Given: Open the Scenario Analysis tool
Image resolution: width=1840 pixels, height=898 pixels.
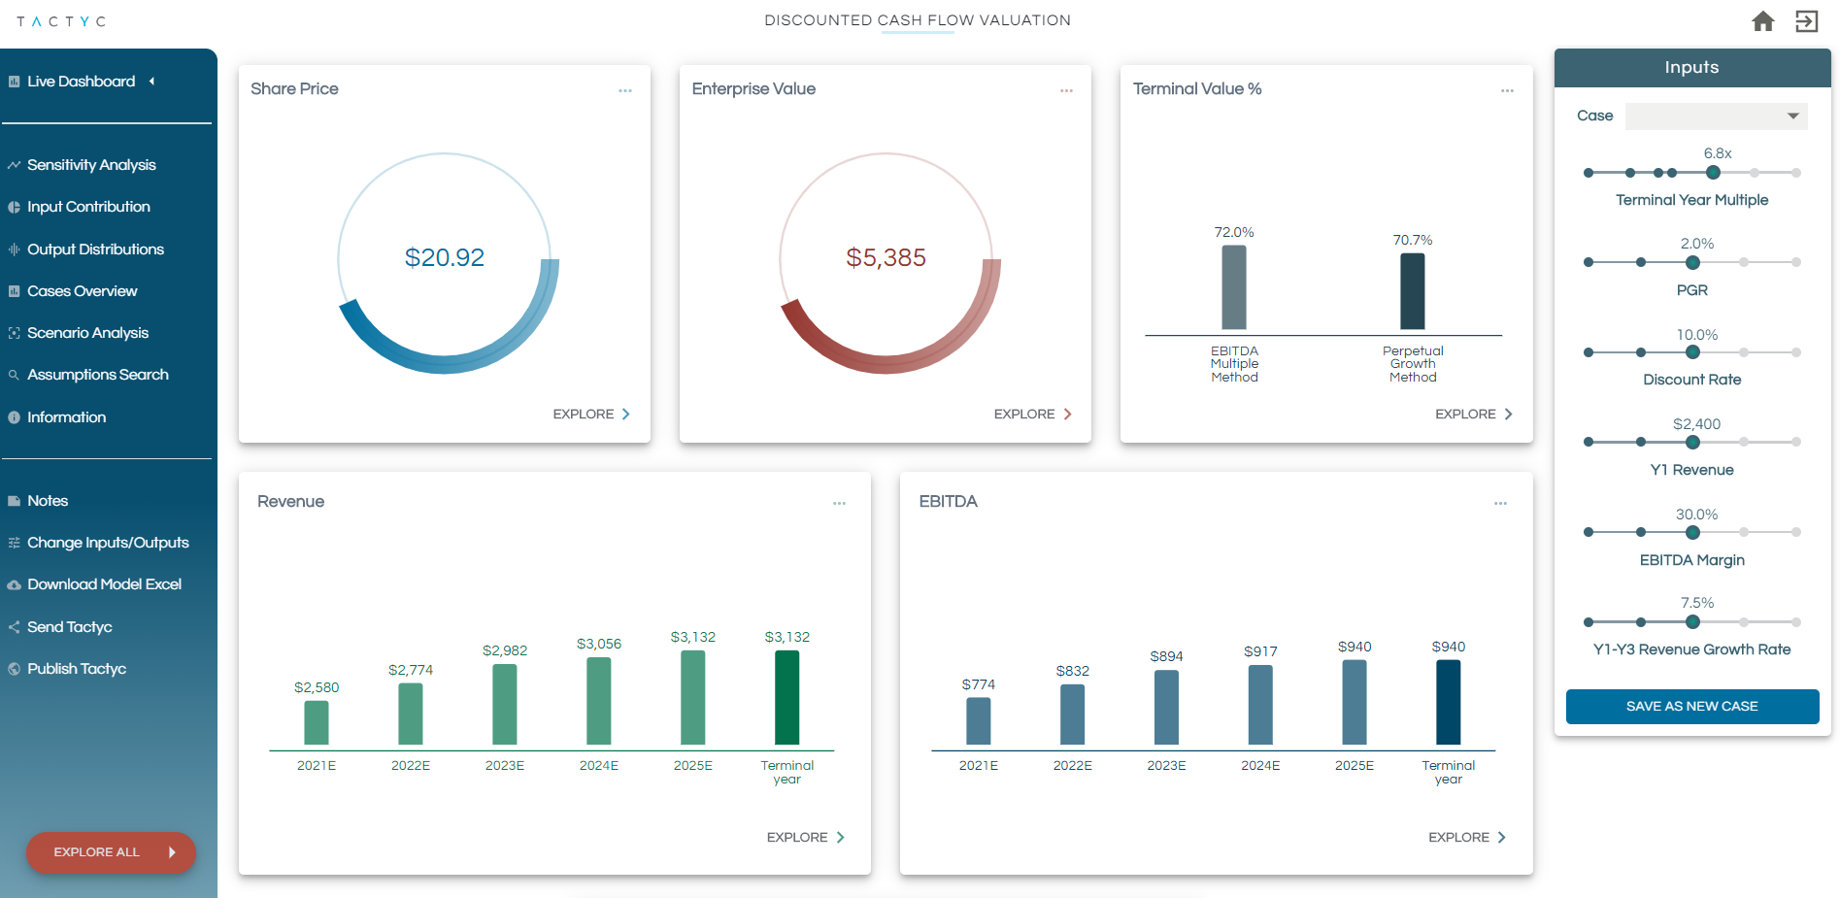Looking at the screenshot, I should [88, 333].
